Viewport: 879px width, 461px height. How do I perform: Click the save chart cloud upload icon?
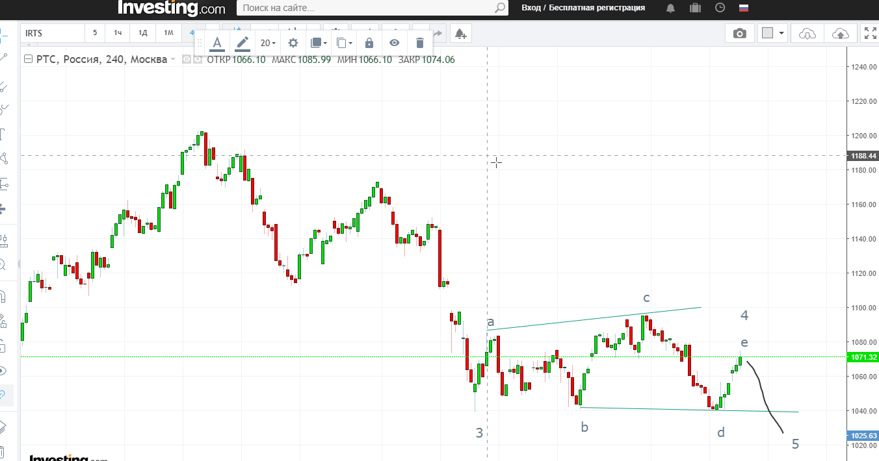839,33
